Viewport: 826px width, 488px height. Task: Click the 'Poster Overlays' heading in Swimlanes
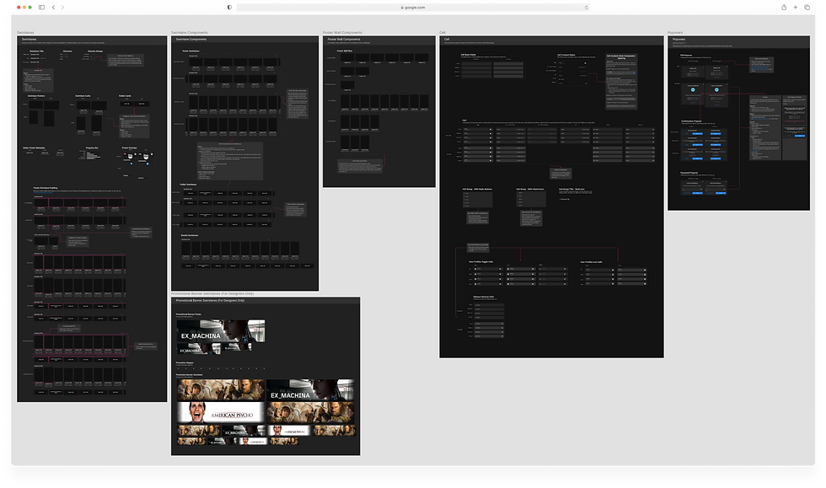[129, 147]
